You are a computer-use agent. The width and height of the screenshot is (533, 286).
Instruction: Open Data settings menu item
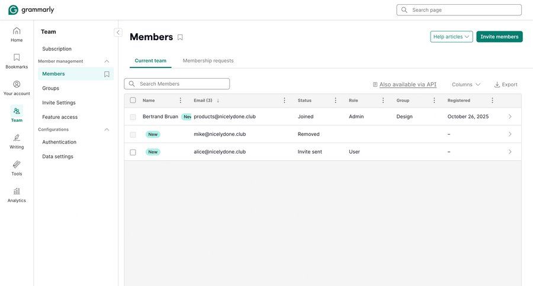point(58,157)
